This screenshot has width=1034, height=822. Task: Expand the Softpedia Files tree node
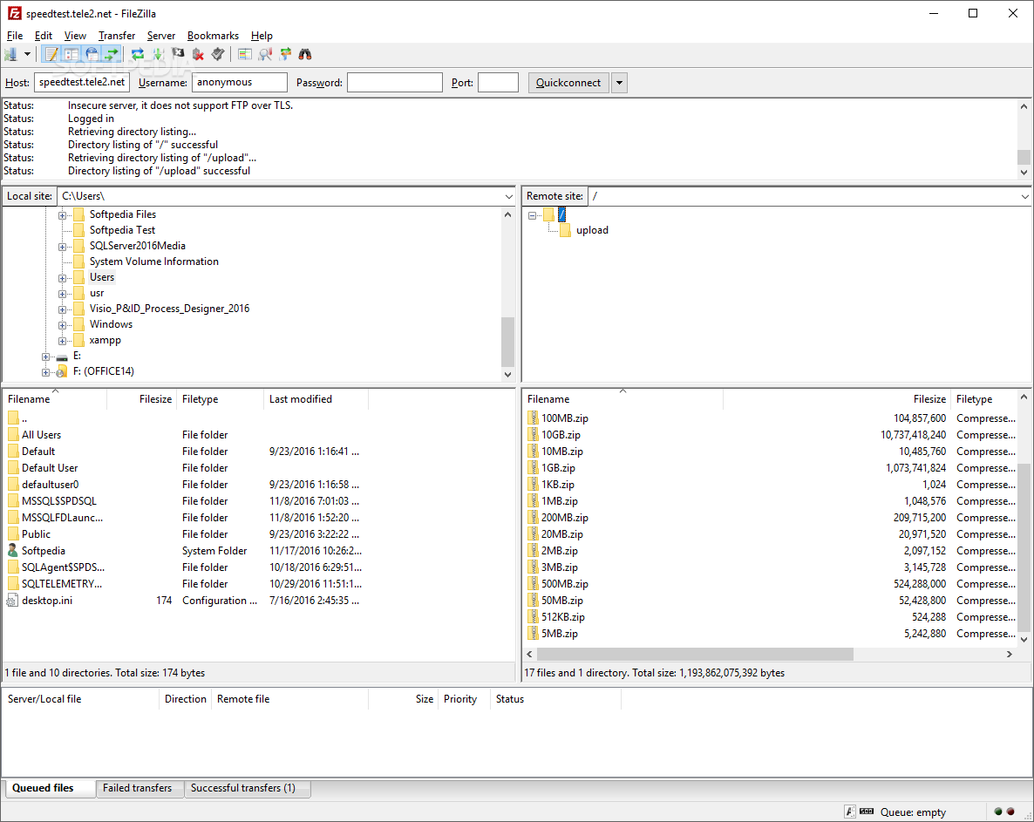pos(62,215)
